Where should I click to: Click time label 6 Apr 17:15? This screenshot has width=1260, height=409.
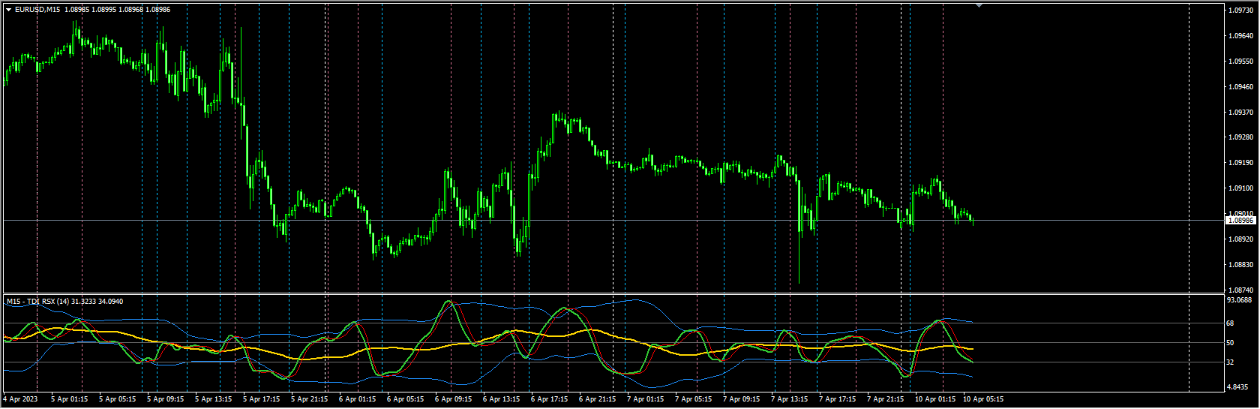(550, 399)
